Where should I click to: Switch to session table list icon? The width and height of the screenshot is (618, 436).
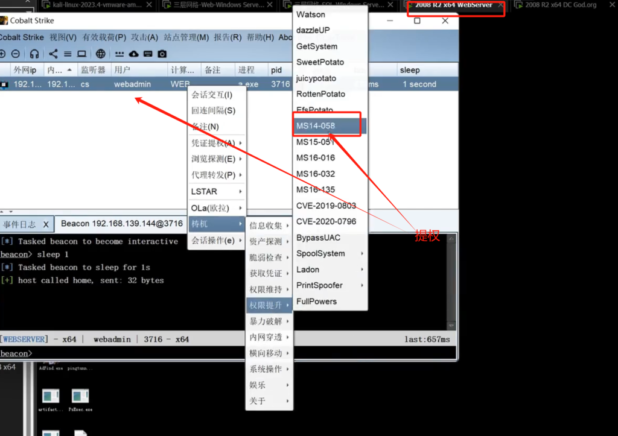click(68, 54)
